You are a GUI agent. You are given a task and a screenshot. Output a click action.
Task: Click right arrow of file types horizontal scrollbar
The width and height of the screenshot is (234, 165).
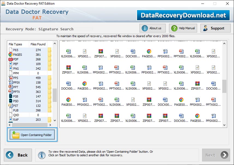pos(50,125)
